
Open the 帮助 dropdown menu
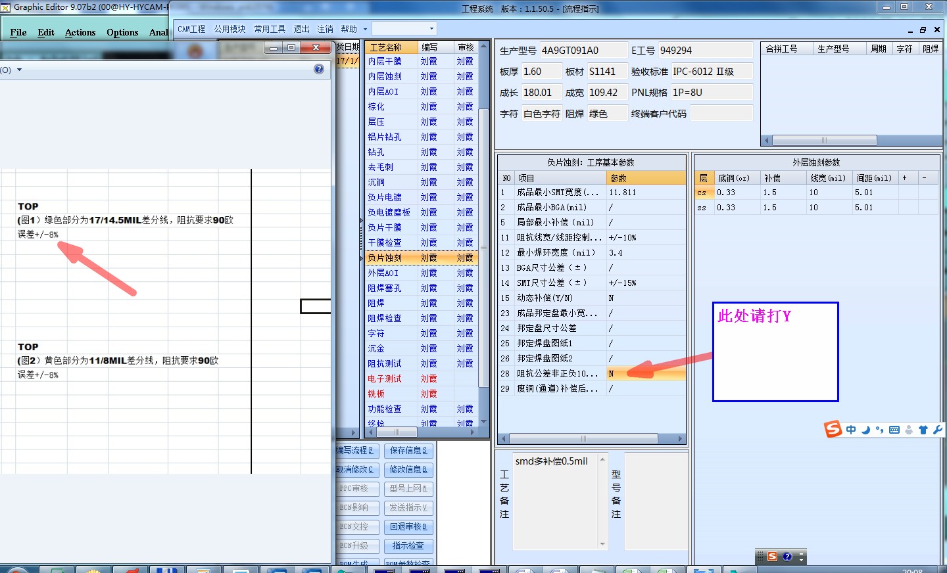pyautogui.click(x=353, y=29)
